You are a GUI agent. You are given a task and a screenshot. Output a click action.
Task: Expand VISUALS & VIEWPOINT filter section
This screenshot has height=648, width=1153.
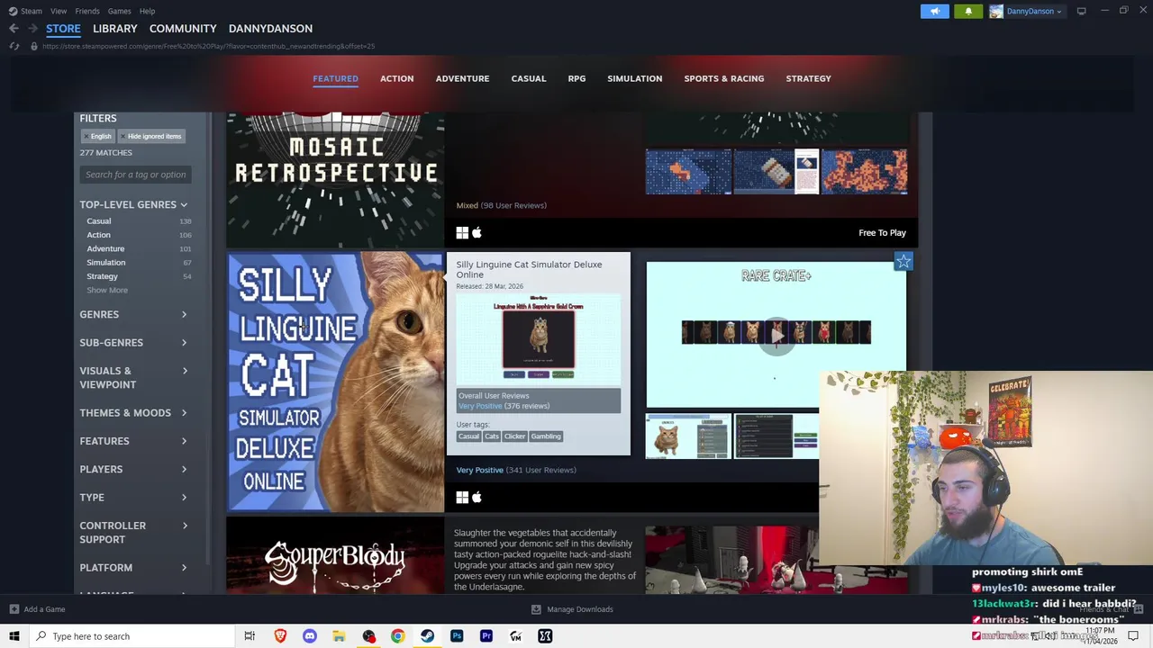tap(133, 377)
